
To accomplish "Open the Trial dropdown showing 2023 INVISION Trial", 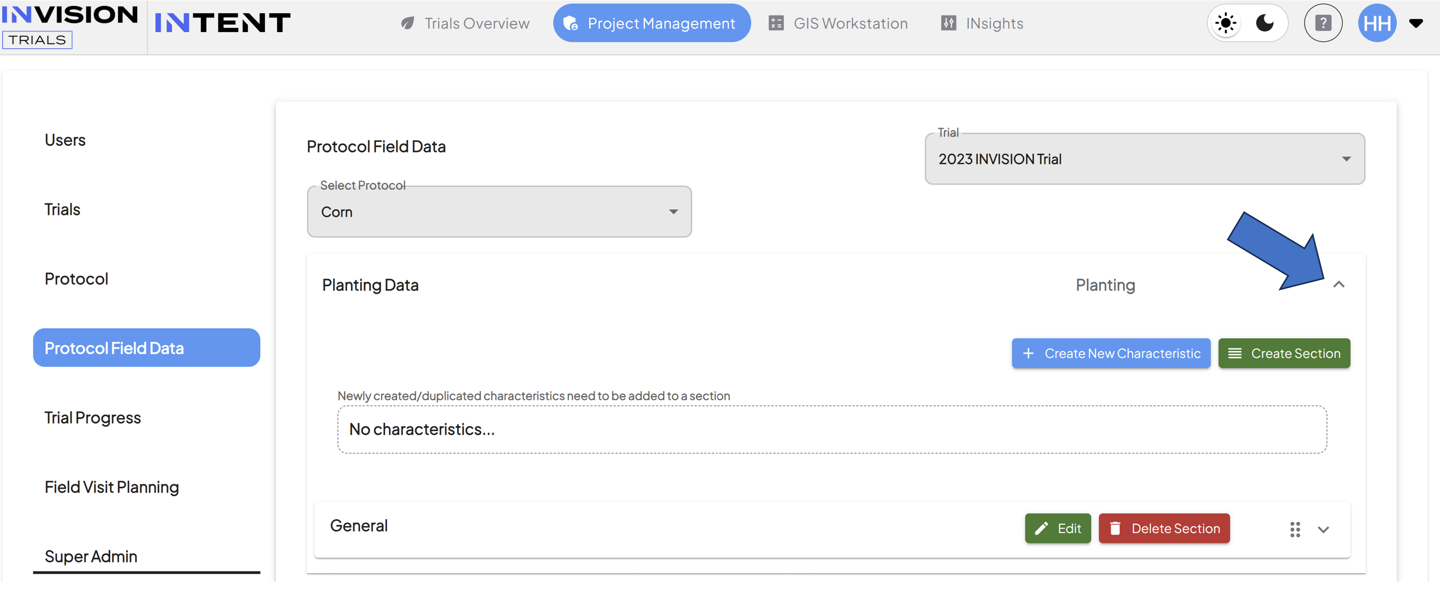I will click(x=1144, y=159).
